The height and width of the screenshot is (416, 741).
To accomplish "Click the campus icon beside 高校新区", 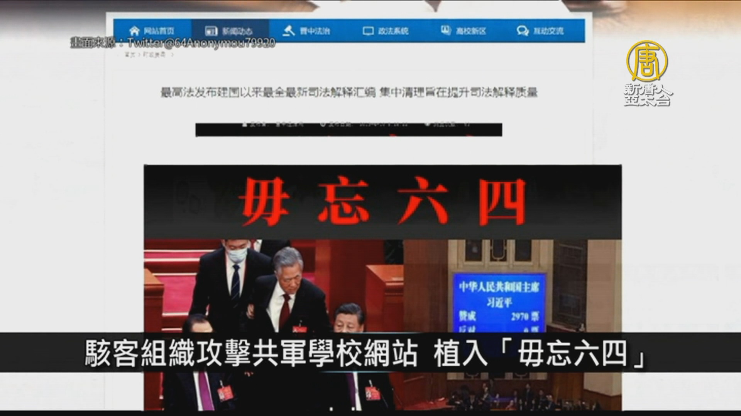I will click(446, 30).
